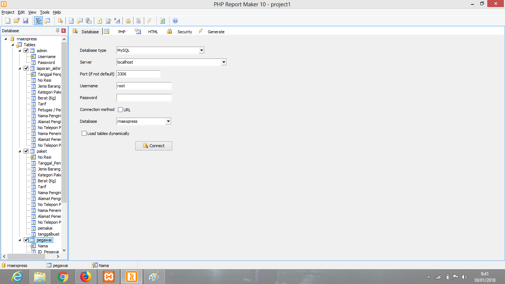This screenshot has width=505, height=284.
Task: Select the pemakai field in the tree
Action: click(x=45, y=228)
